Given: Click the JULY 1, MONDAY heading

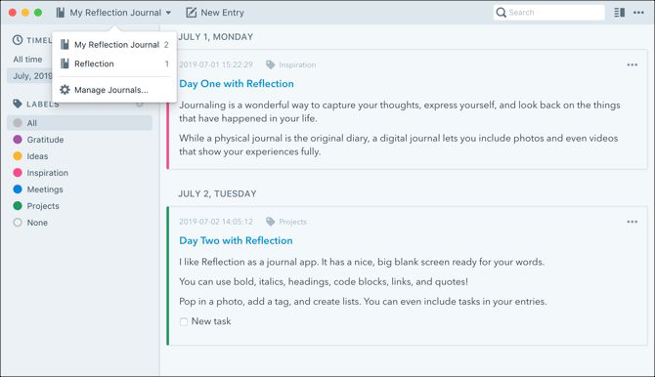Looking at the screenshot, I should tap(215, 37).
